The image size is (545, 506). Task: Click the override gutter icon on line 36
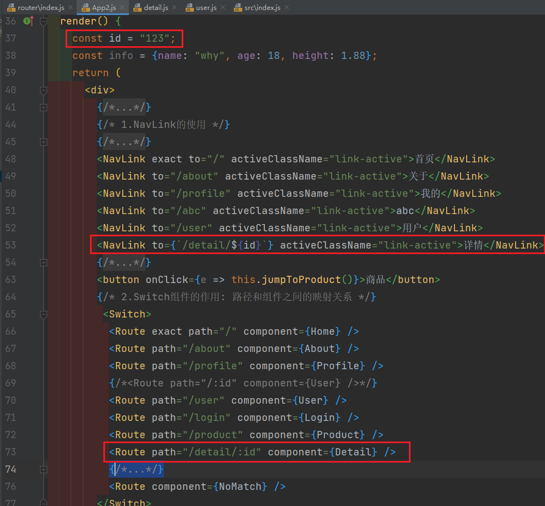pos(28,21)
